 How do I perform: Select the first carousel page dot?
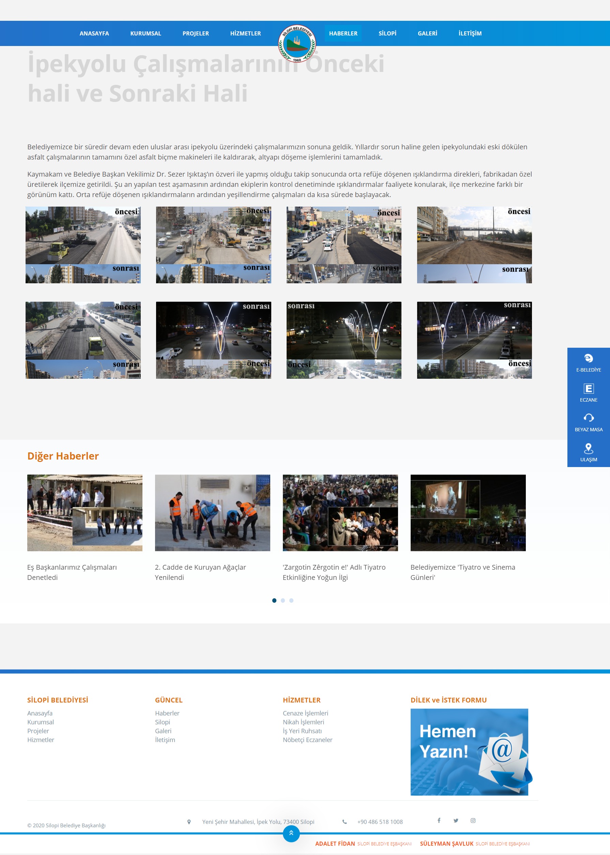click(x=274, y=600)
